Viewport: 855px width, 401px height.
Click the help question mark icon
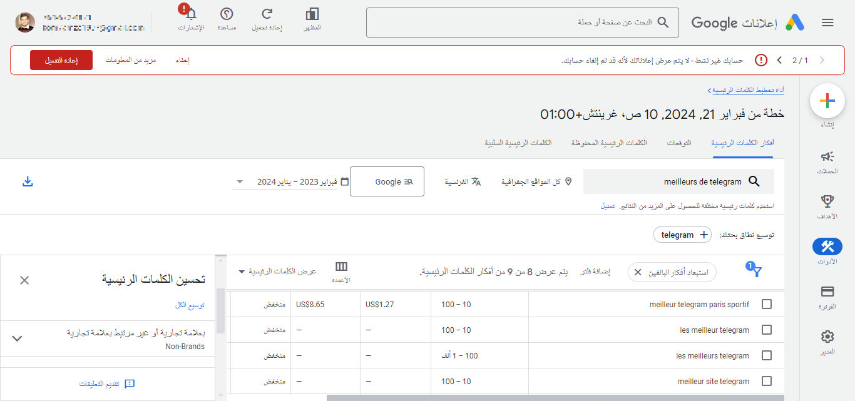pos(227,14)
